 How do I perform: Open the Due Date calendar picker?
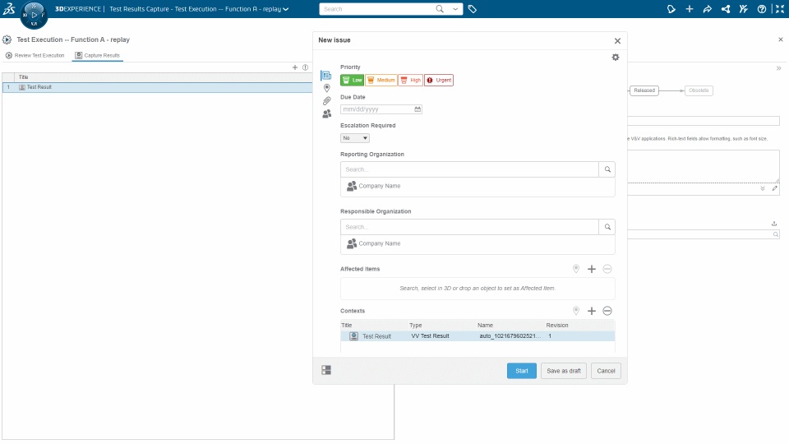click(418, 109)
